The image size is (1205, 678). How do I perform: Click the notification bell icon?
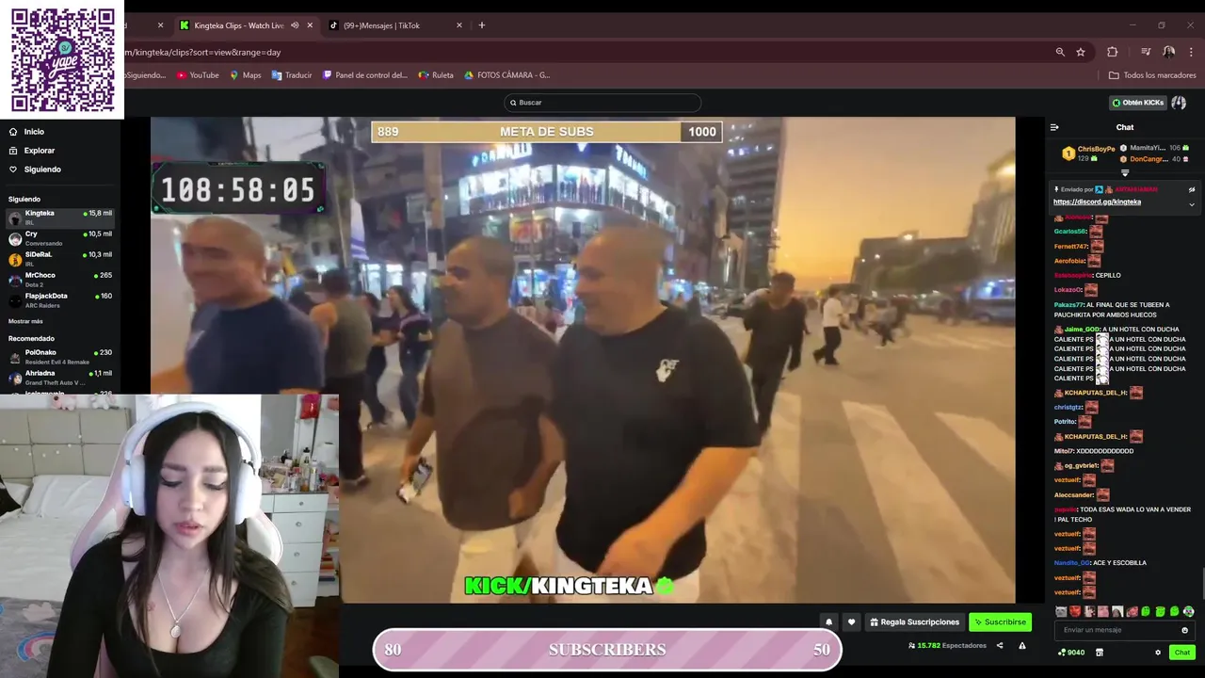tap(828, 621)
